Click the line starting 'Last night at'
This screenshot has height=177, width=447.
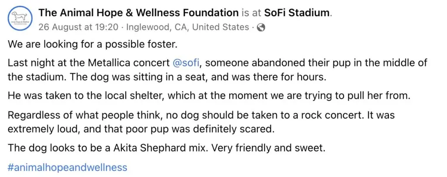pyautogui.click(x=217, y=62)
